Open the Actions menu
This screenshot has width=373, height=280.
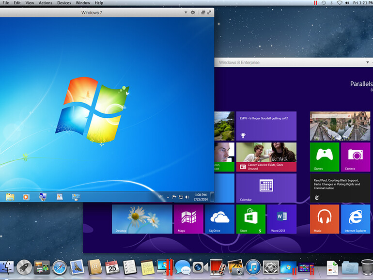(x=46, y=3)
